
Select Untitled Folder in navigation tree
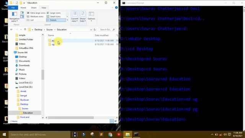(26, 39)
